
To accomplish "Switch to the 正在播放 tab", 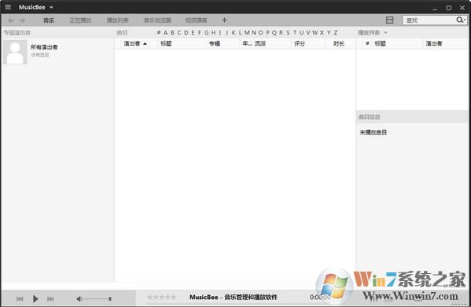I will 80,20.
